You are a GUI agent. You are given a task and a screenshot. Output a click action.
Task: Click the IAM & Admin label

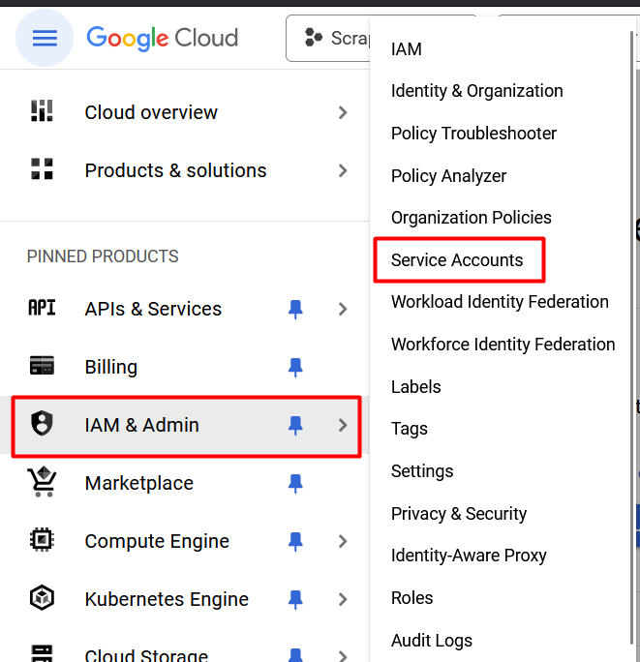tap(141, 425)
